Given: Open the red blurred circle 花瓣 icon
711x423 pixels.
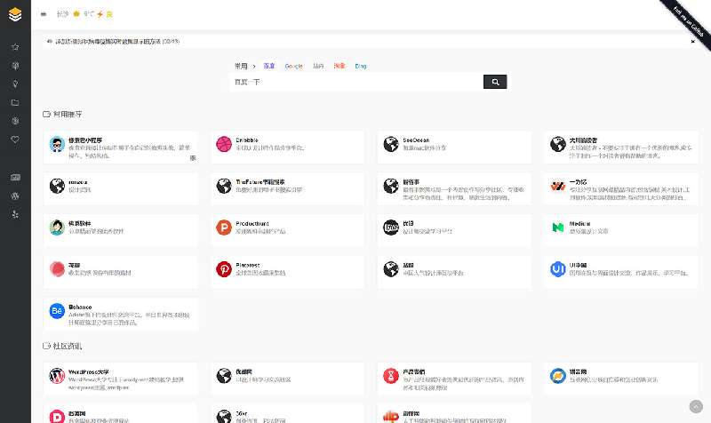Looking at the screenshot, I should [57, 269].
